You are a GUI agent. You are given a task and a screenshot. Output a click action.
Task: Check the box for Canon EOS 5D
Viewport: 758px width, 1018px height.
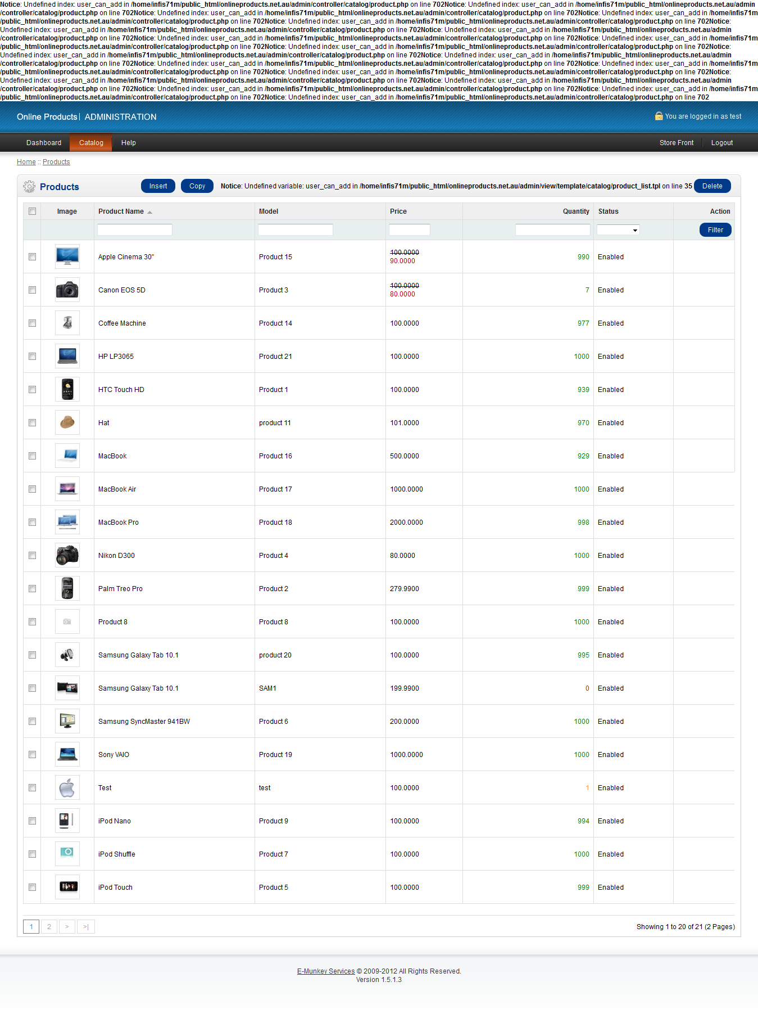point(32,290)
